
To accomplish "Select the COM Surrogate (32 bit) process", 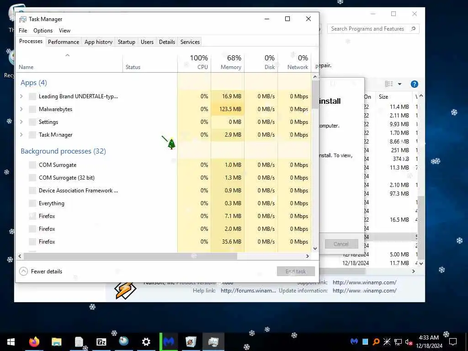I will (x=164, y=178).
